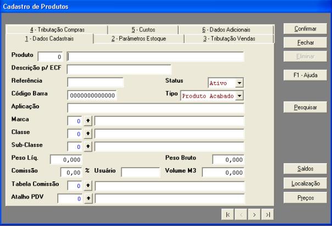Open Atalho PDV lookup arrow button
Viewport: 332px width, 226px height.
[88, 198]
